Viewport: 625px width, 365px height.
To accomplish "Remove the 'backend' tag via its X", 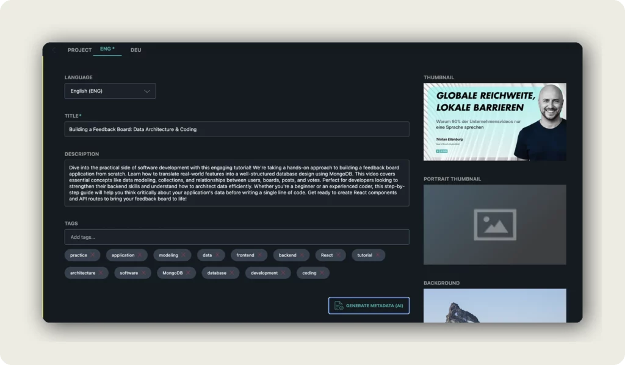I will 302,255.
